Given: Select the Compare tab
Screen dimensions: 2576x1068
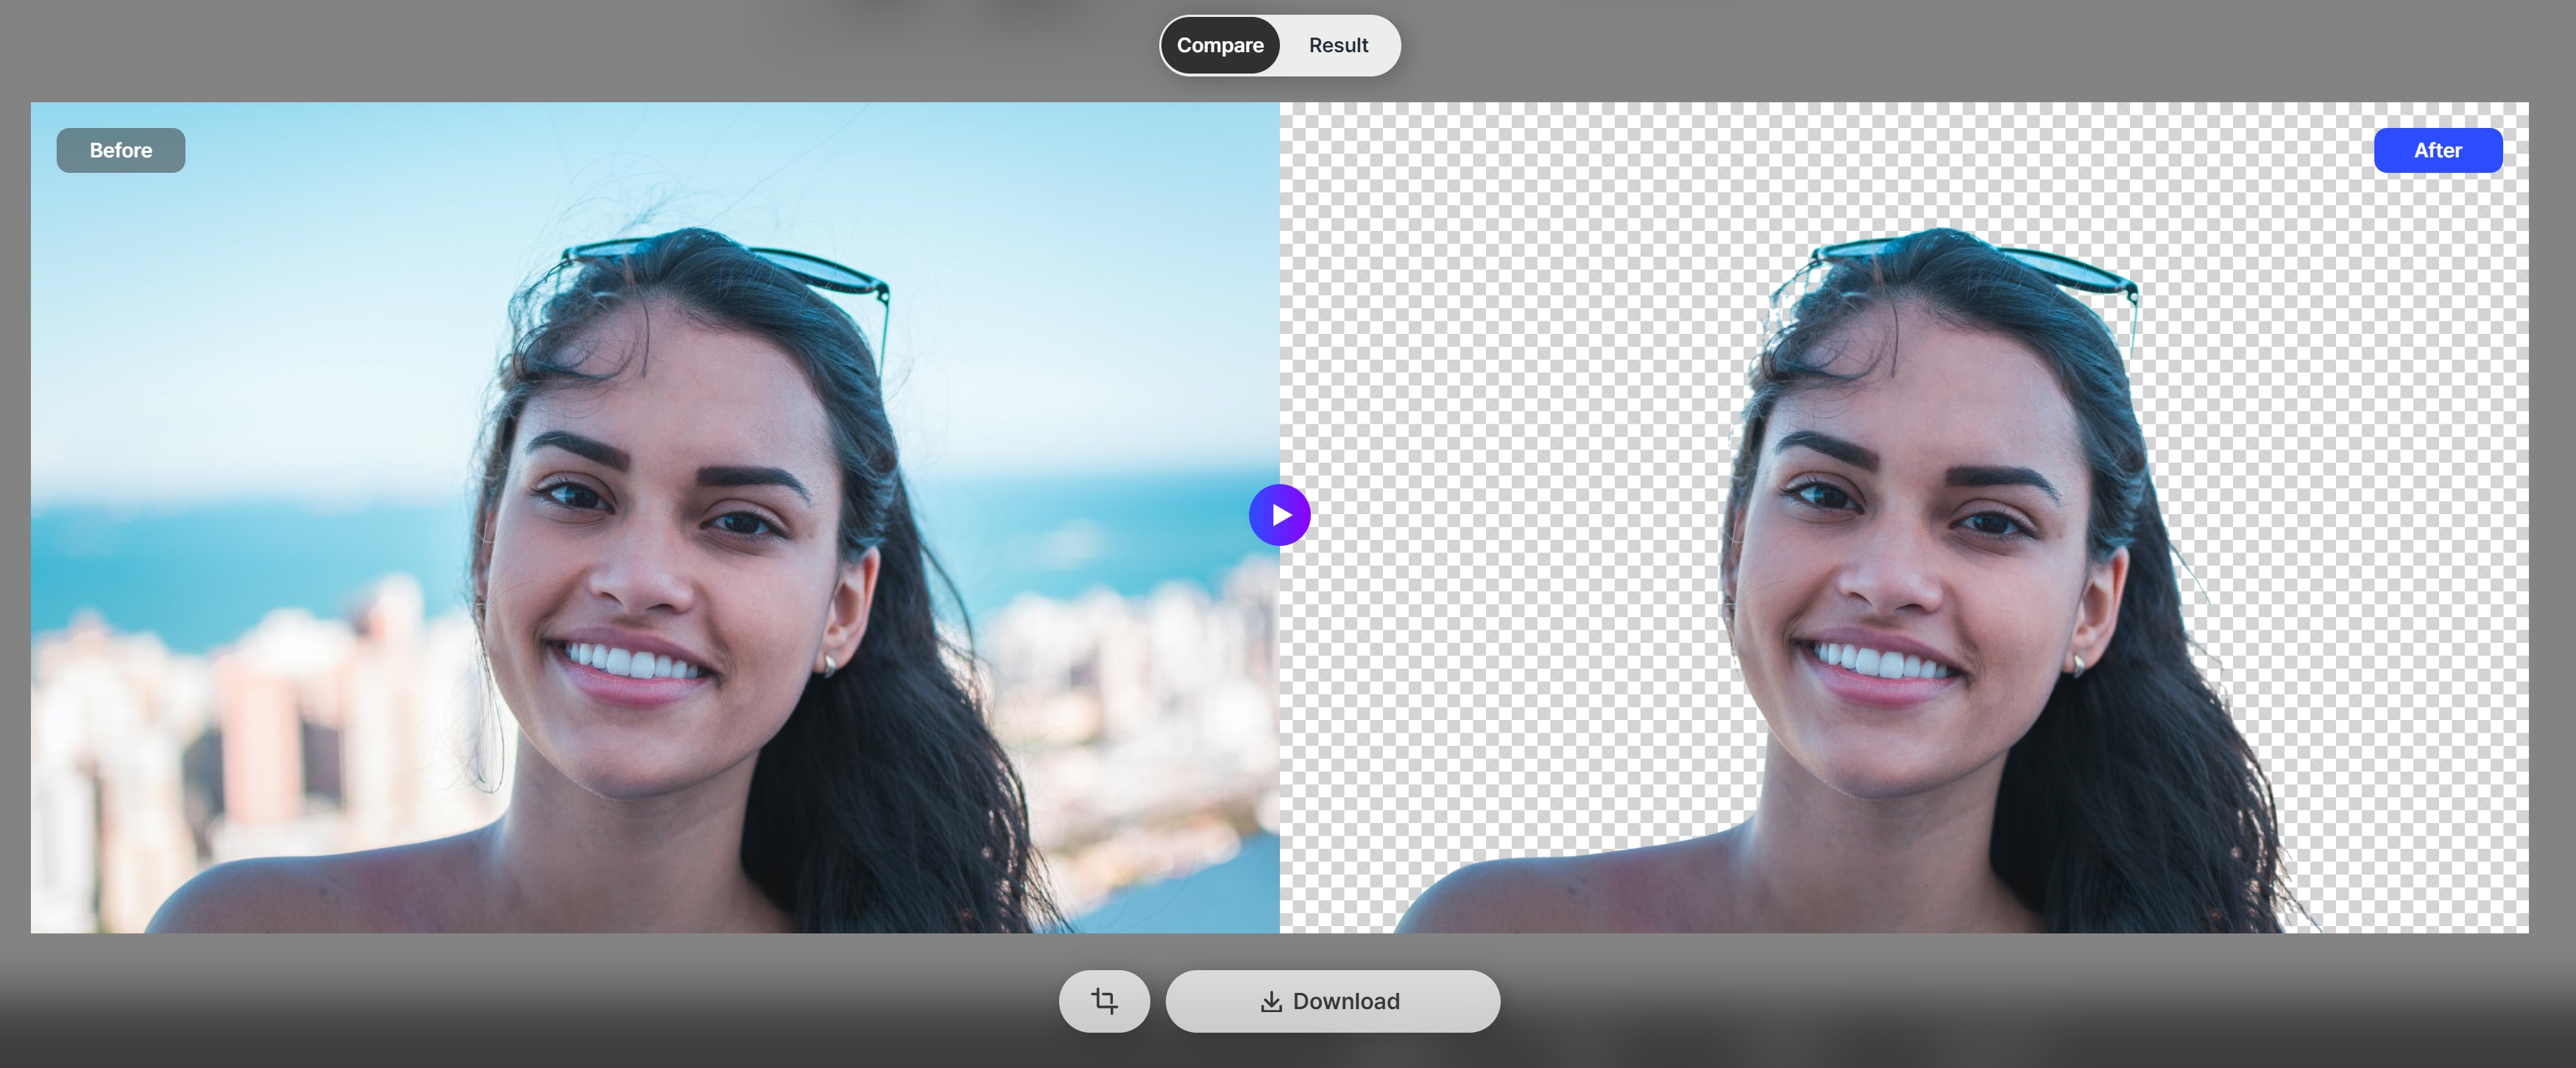Looking at the screenshot, I should [x=1220, y=45].
